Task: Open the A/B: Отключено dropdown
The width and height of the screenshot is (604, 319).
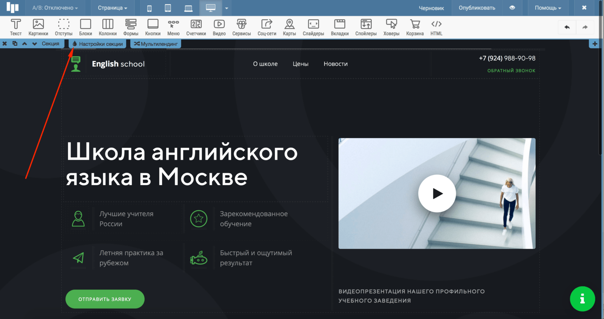Action: (55, 8)
